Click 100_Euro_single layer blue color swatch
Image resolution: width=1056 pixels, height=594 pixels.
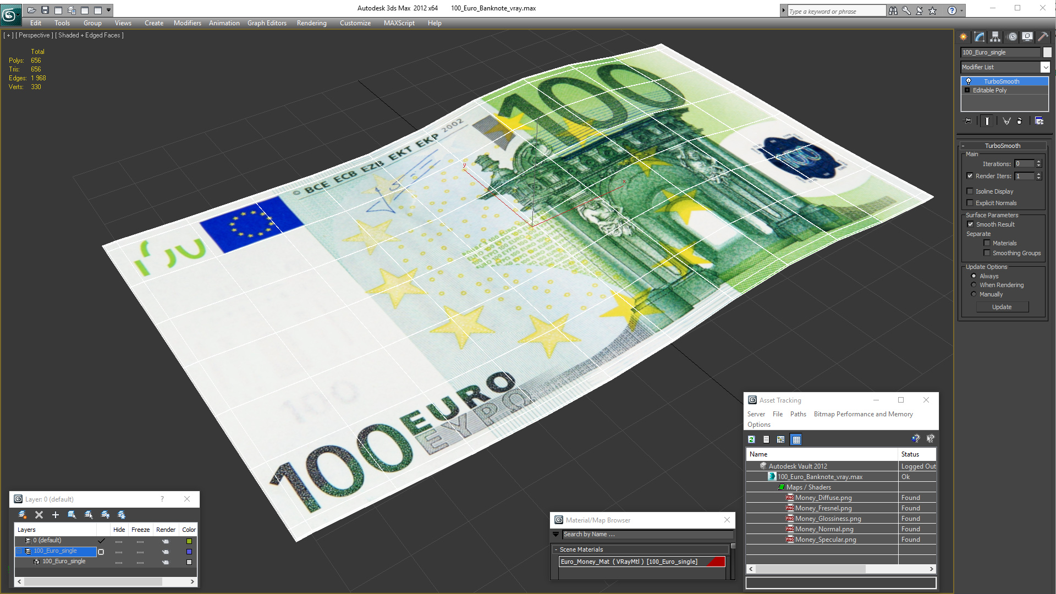click(x=189, y=552)
